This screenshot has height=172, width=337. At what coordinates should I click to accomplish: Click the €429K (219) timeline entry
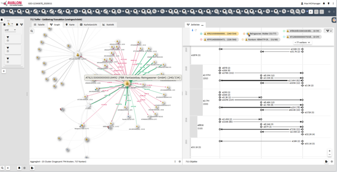click(x=228, y=100)
